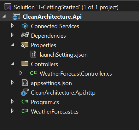The image size is (139, 130).
Task: Click the CleanArchitecture.Api web project icon
Action: (16, 16)
